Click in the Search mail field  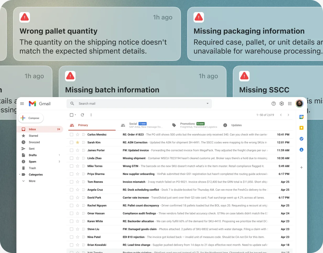(139, 104)
